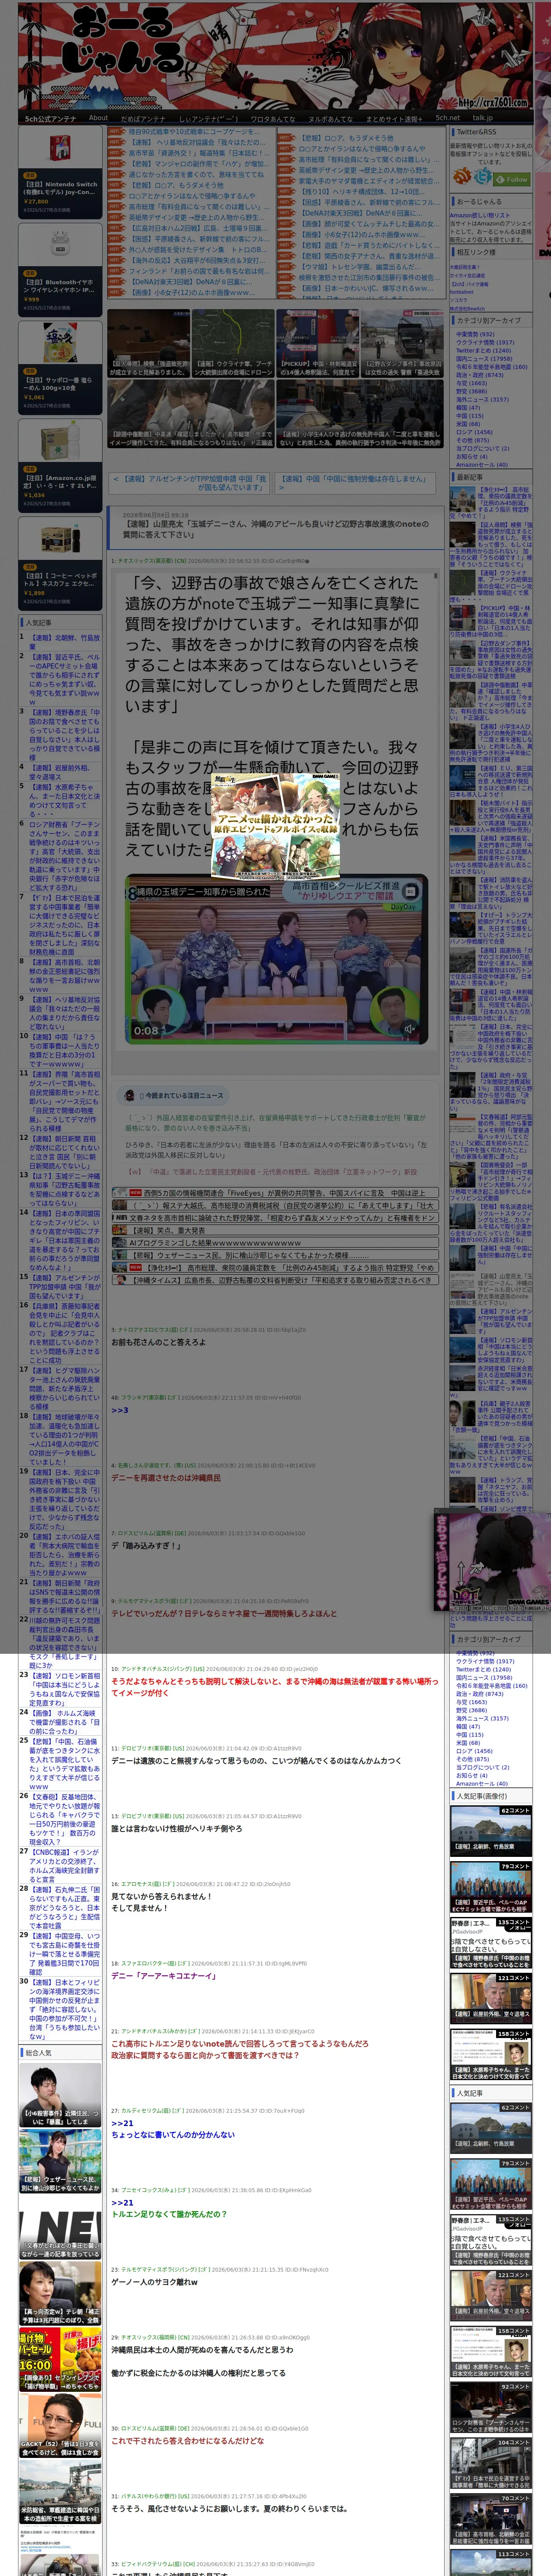Open the 国内ニュース (17958) category
The height and width of the screenshot is (2576, 551).
[484, 358]
